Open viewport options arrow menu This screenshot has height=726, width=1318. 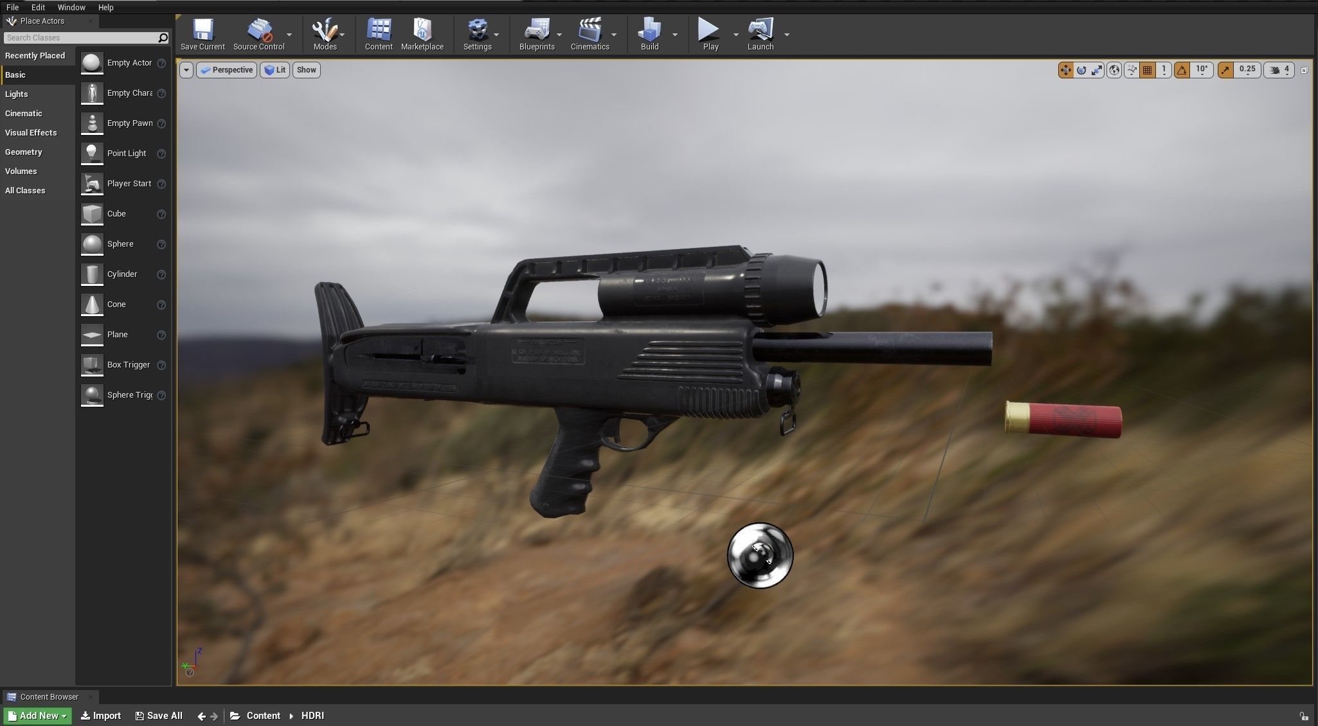coord(186,70)
